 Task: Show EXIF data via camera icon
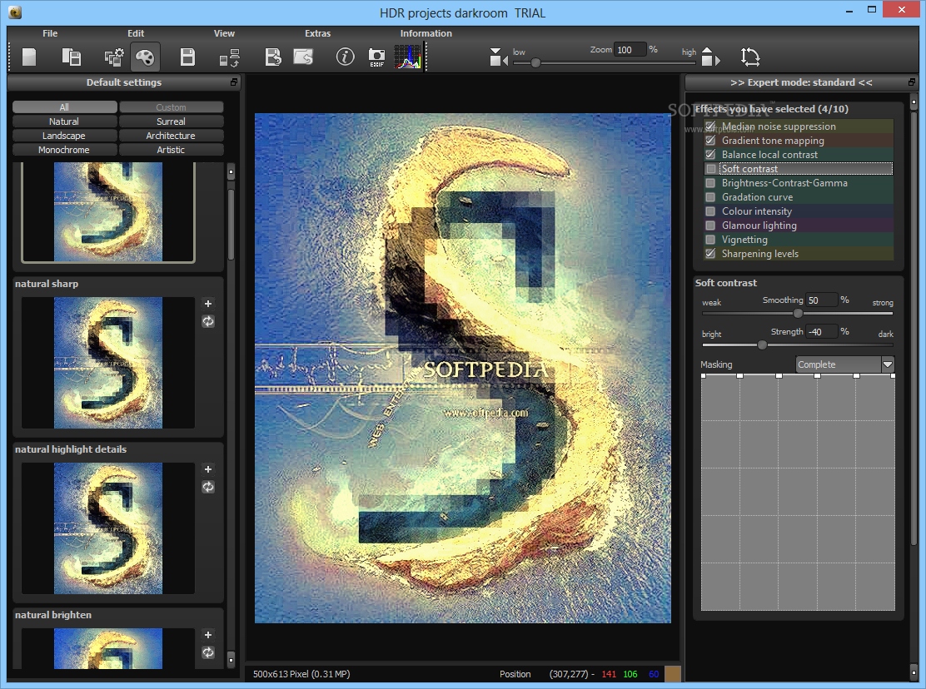[376, 57]
